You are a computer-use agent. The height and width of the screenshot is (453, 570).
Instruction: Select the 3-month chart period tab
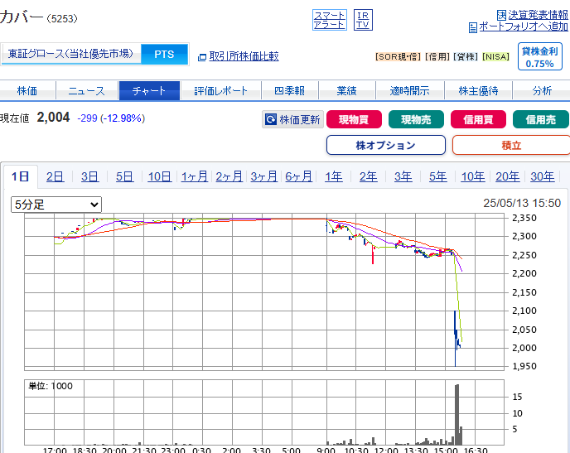click(263, 176)
